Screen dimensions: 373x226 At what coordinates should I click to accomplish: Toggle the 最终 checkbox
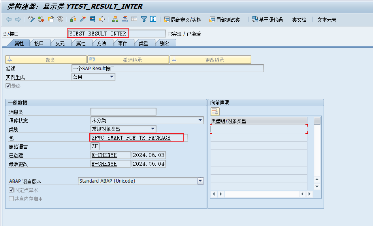pos(8,86)
